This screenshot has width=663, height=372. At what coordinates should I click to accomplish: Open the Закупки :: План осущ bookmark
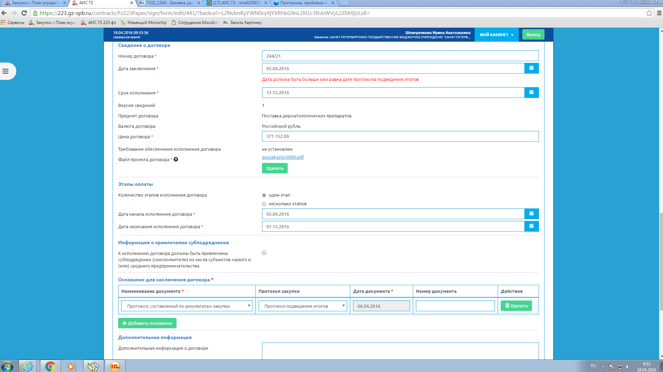click(53, 23)
